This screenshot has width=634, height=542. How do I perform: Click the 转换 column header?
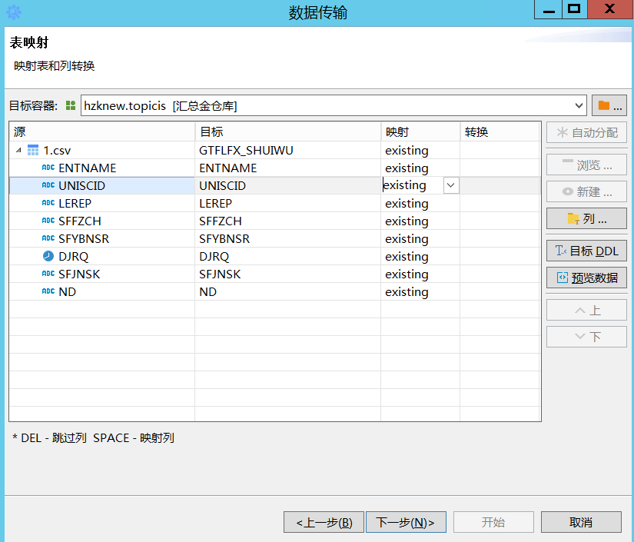tap(500, 131)
